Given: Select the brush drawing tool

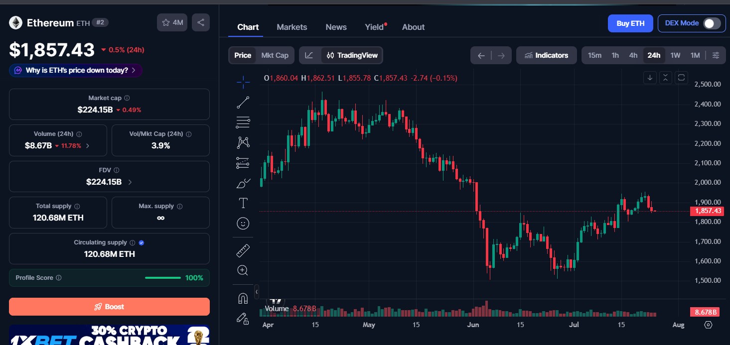Looking at the screenshot, I should pyautogui.click(x=243, y=183).
